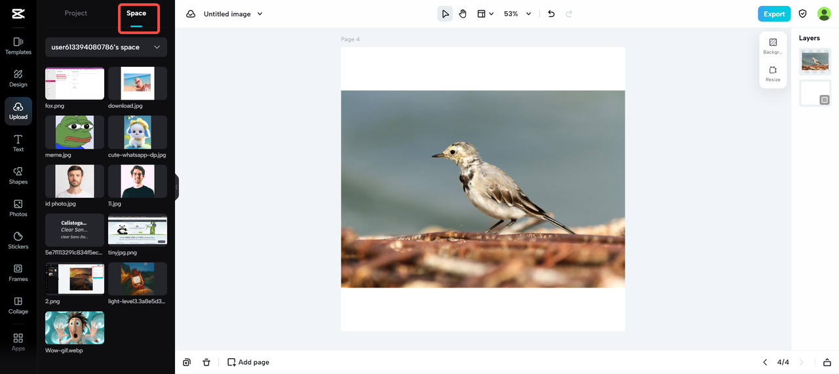
Task: Select the bird image layer thumbnail
Action: click(815, 62)
